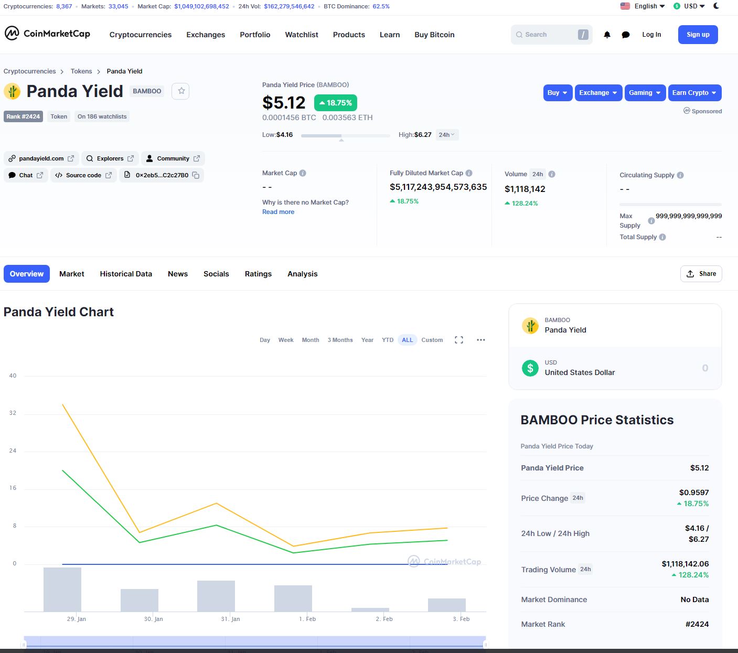Open Products nav menu

(349, 35)
